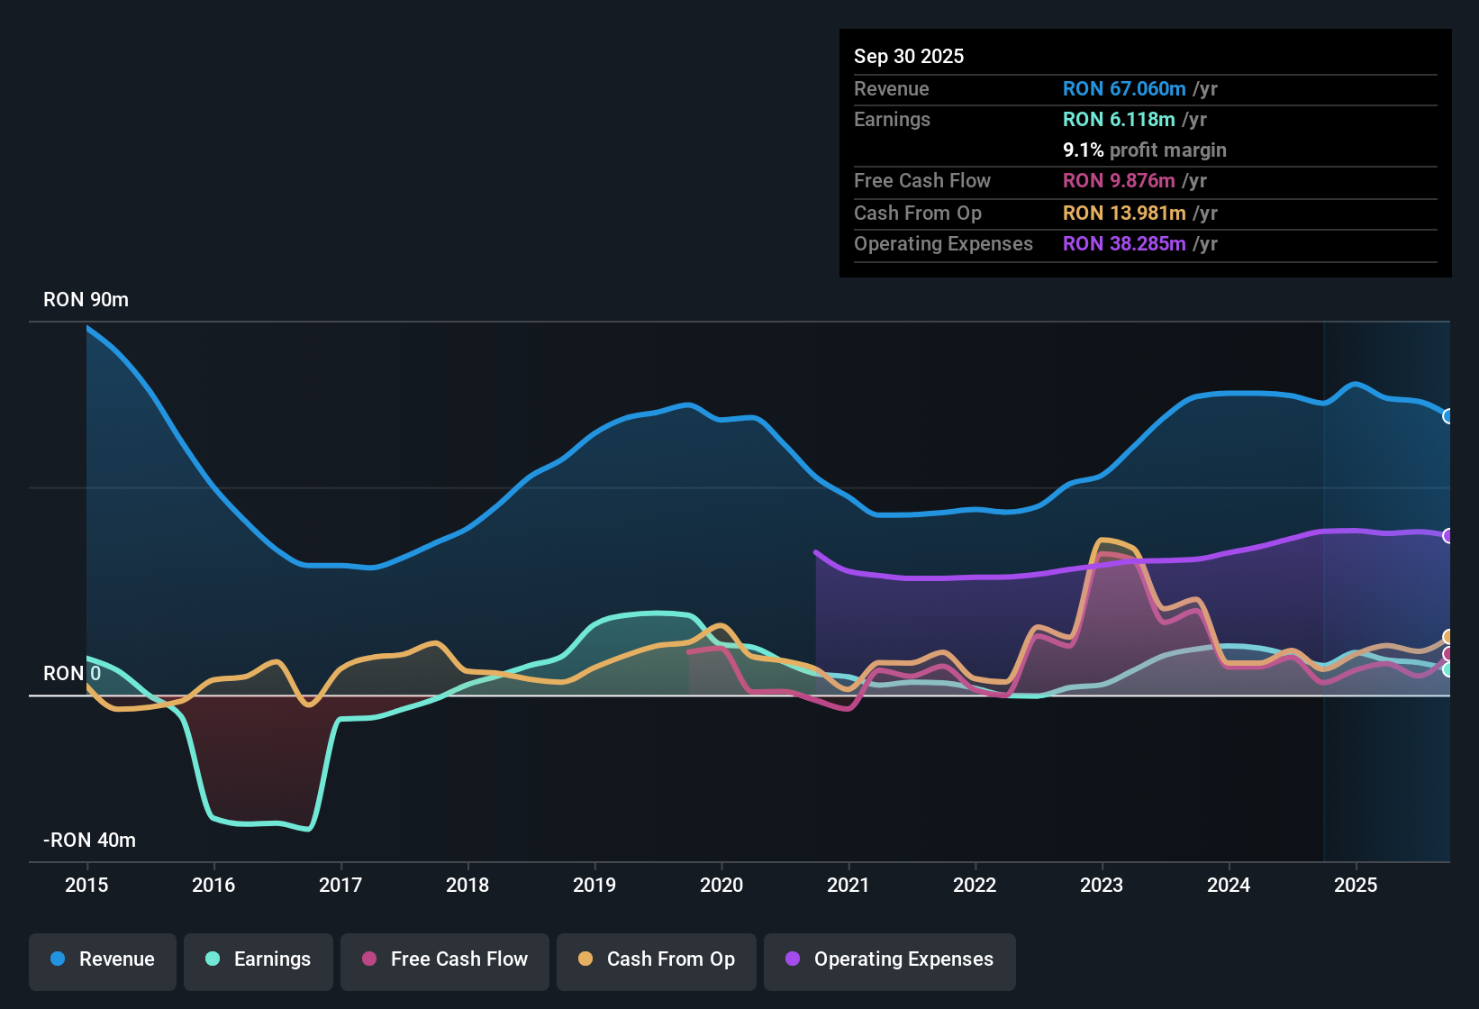Viewport: 1479px width, 1009px height.
Task: Click the teal Earnings legend dot icon
Action: coord(213,959)
